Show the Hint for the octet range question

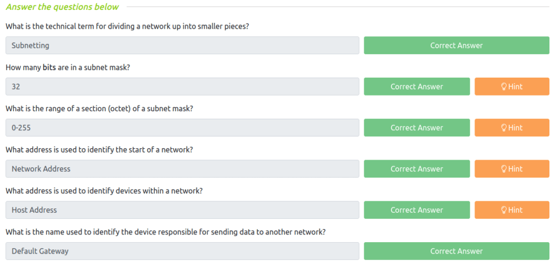coord(511,128)
